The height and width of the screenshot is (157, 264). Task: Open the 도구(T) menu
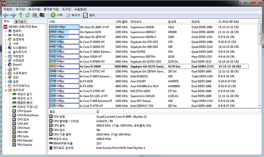66,9
